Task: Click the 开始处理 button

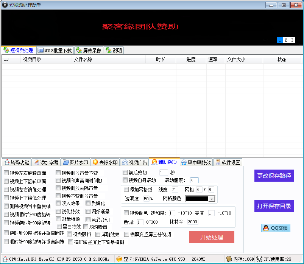Action: pos(212,237)
